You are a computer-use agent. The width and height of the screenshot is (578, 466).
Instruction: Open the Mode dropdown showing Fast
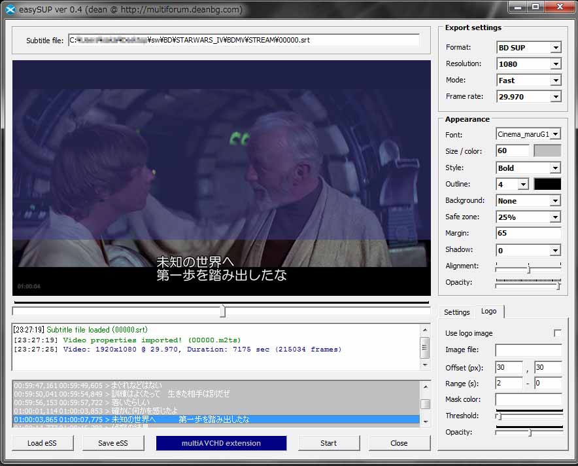click(x=528, y=81)
